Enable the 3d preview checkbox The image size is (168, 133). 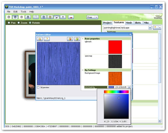coord(38,87)
